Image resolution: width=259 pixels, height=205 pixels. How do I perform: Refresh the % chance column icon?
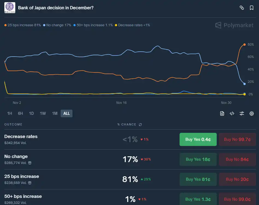140,125
